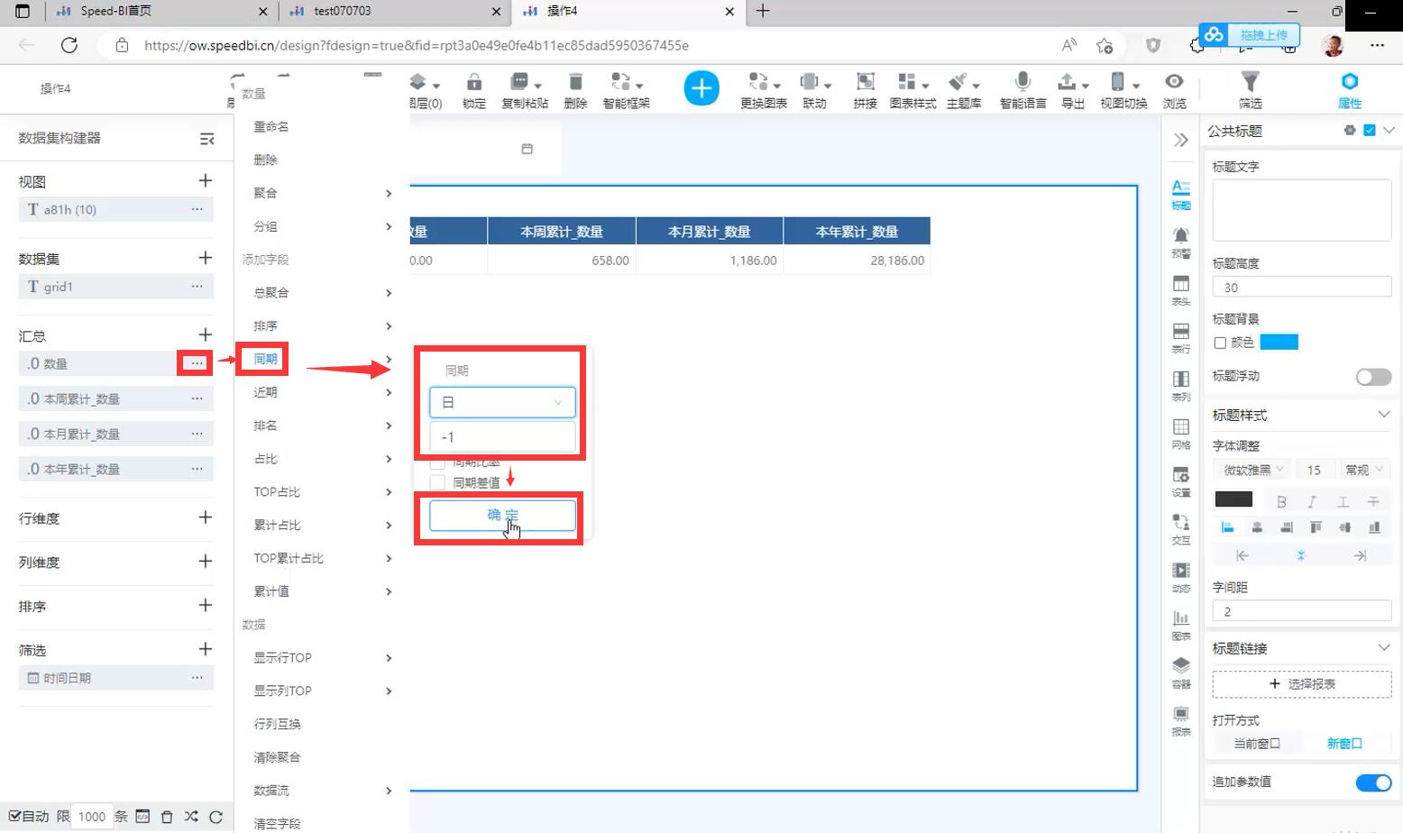The width and height of the screenshot is (1403, 833).
Task: Check the 同期差值 checkbox
Action: pos(438,483)
